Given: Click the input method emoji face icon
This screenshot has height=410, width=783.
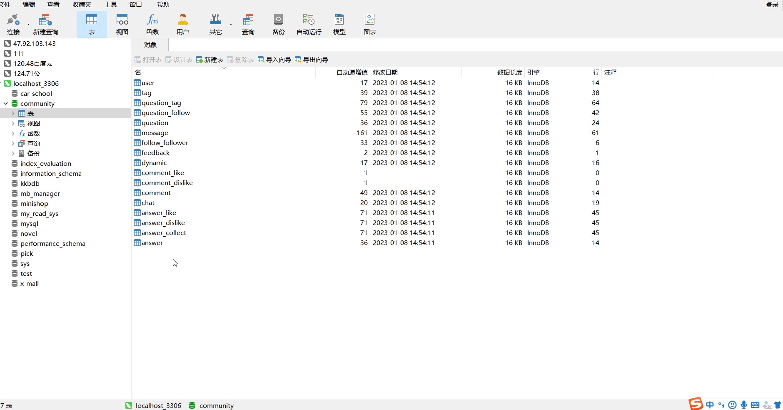Looking at the screenshot, I should click(x=733, y=405).
